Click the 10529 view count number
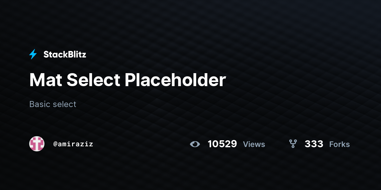This screenshot has height=190, width=381. pos(222,144)
